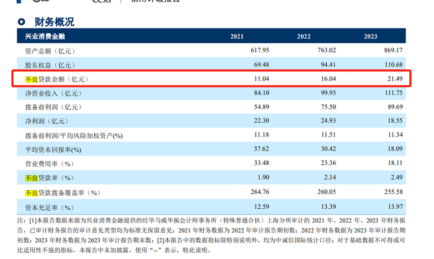
Task: Click value 11.18 in the table
Action: tap(262, 134)
